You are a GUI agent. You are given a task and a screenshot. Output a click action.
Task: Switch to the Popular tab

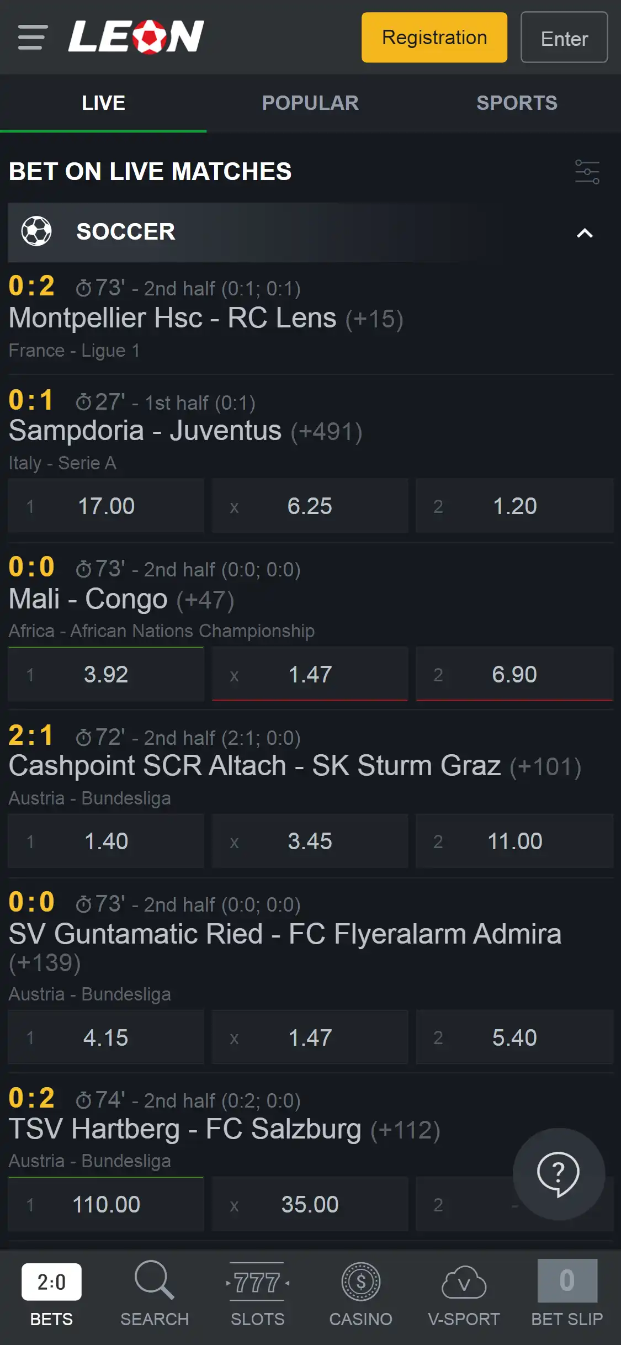pyautogui.click(x=310, y=103)
